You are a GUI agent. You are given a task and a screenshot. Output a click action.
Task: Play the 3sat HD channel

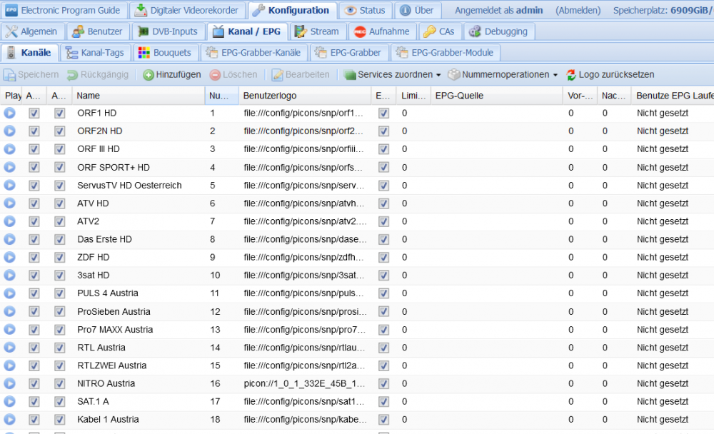click(9, 275)
